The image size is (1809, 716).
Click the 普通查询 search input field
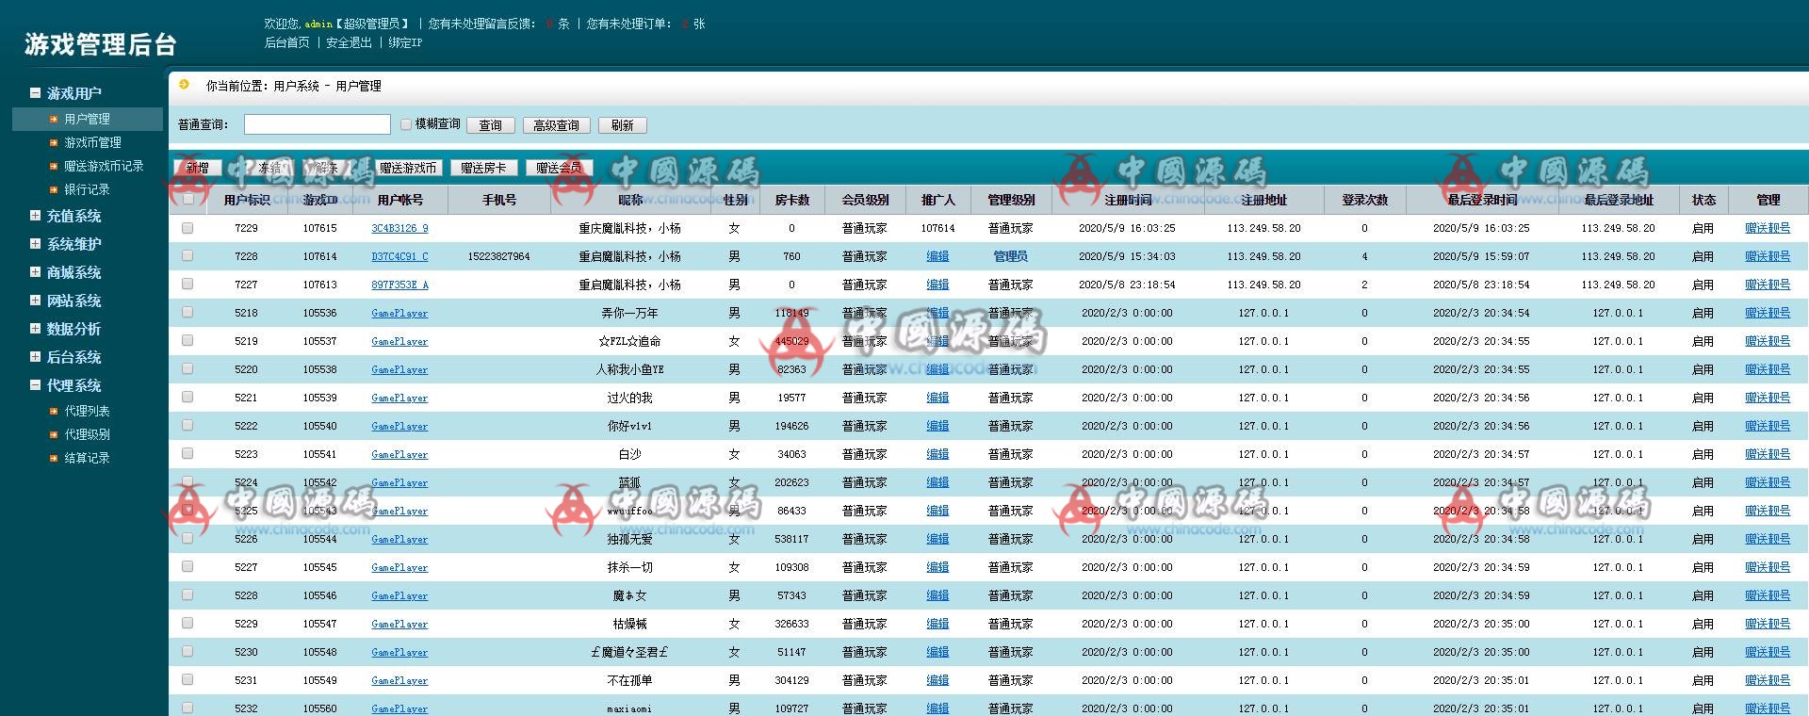tap(318, 124)
